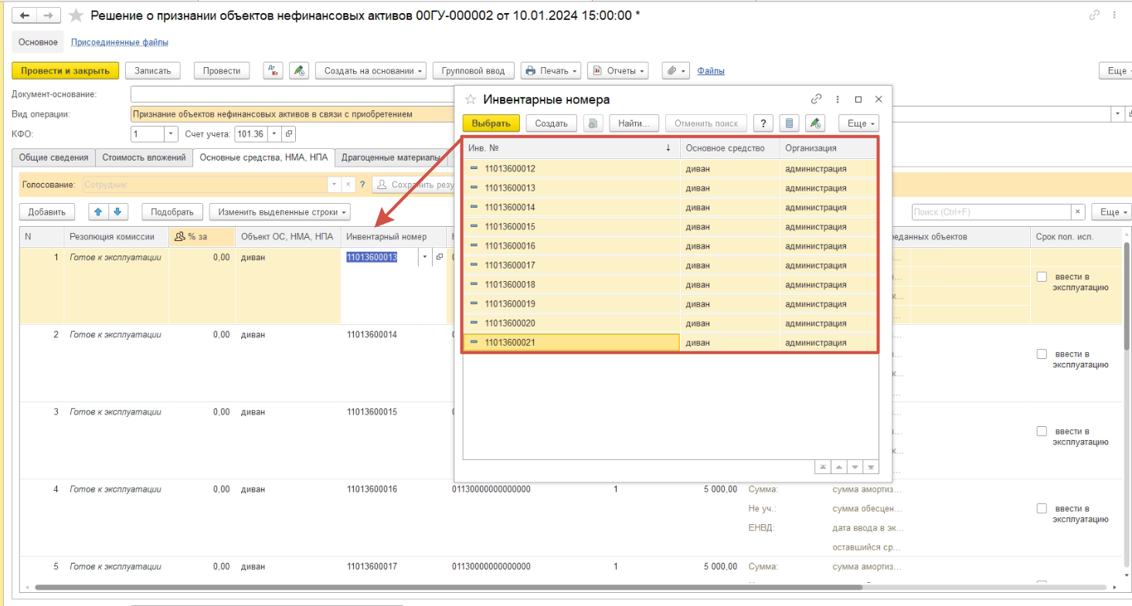
Task: Click the Найти... button
Action: (x=634, y=124)
